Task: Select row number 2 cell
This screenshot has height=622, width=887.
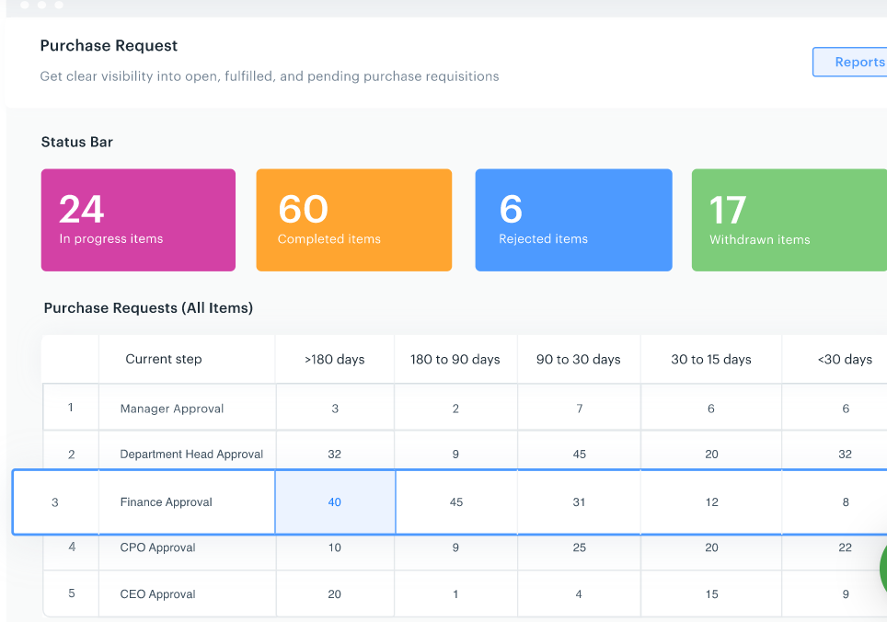Action: (x=71, y=454)
